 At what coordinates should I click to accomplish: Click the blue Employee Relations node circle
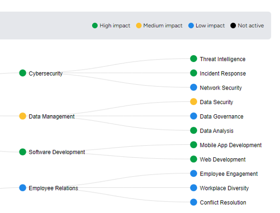pos(23,188)
